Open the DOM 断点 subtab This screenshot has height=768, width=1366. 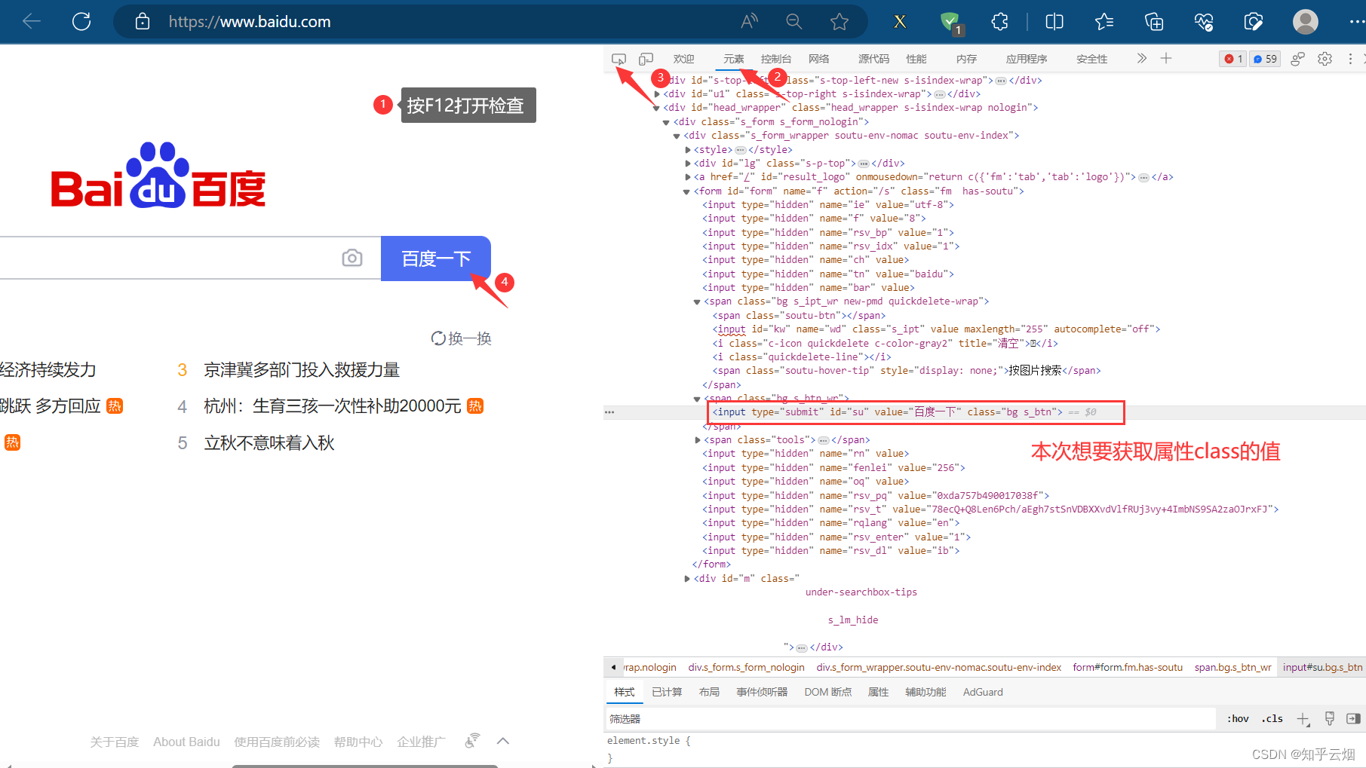828,692
